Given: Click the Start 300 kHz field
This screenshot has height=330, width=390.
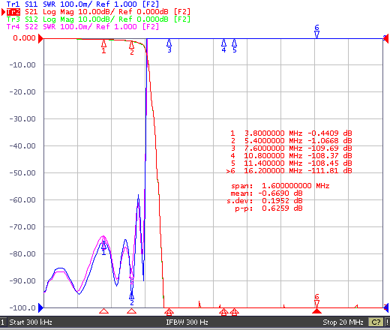Looking at the screenshot, I should (x=31, y=322).
